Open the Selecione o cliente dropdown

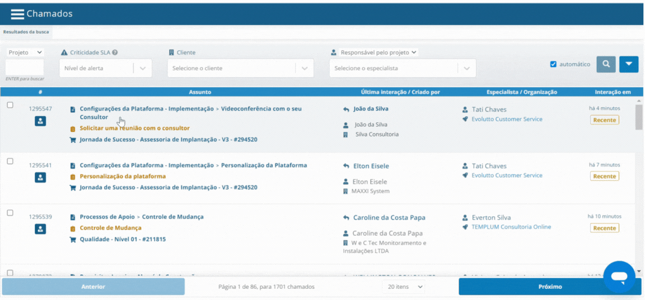304,68
